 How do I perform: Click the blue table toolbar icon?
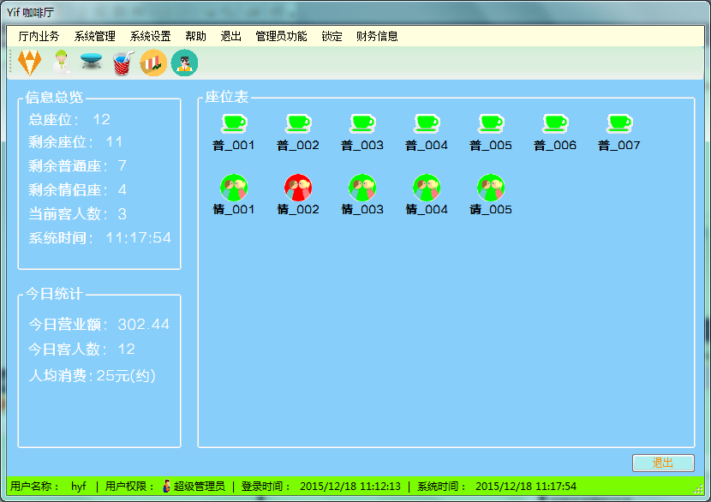(91, 62)
